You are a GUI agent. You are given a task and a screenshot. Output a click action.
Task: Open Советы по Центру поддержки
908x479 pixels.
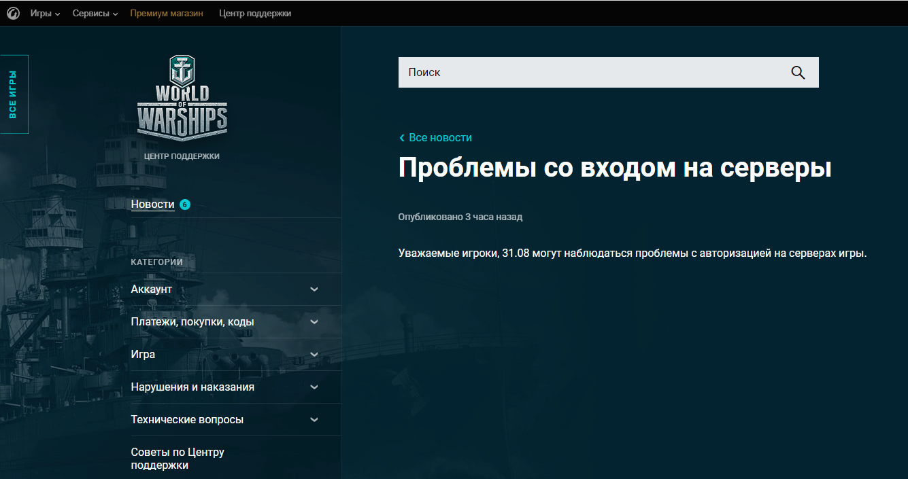(178, 459)
